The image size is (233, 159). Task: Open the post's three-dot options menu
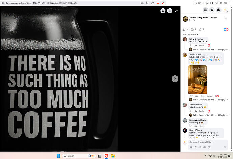tap(226, 19)
